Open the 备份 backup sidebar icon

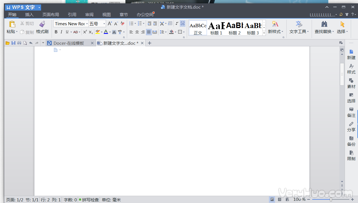click(x=351, y=139)
